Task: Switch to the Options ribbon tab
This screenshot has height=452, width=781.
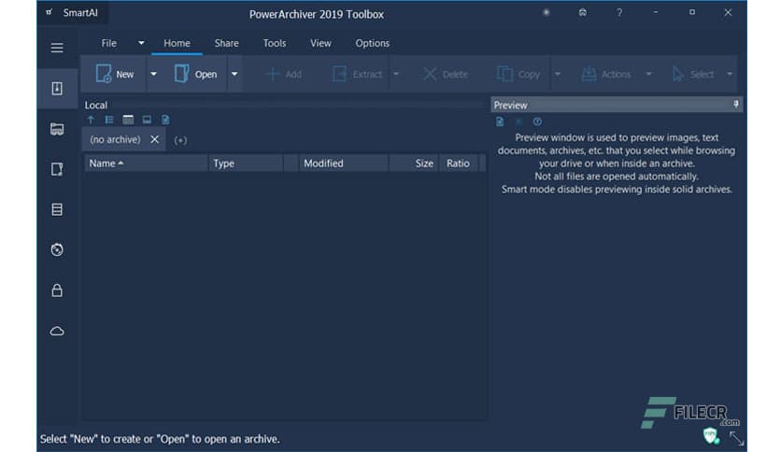Action: 373,43
